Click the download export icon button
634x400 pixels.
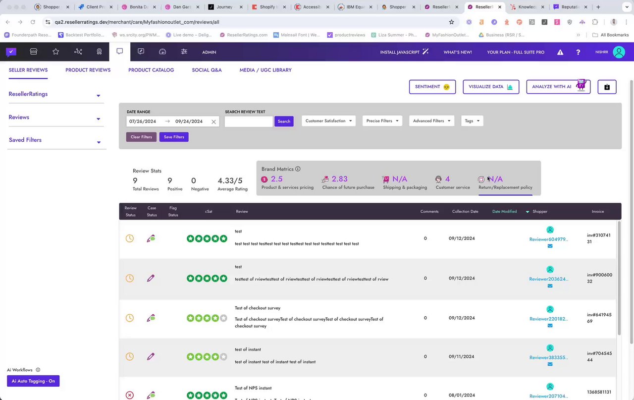point(607,87)
